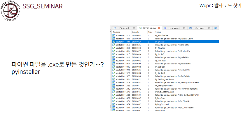Click the string icon of row Py_BuildValue
The width and height of the screenshot is (243, 136).
point(114,36)
